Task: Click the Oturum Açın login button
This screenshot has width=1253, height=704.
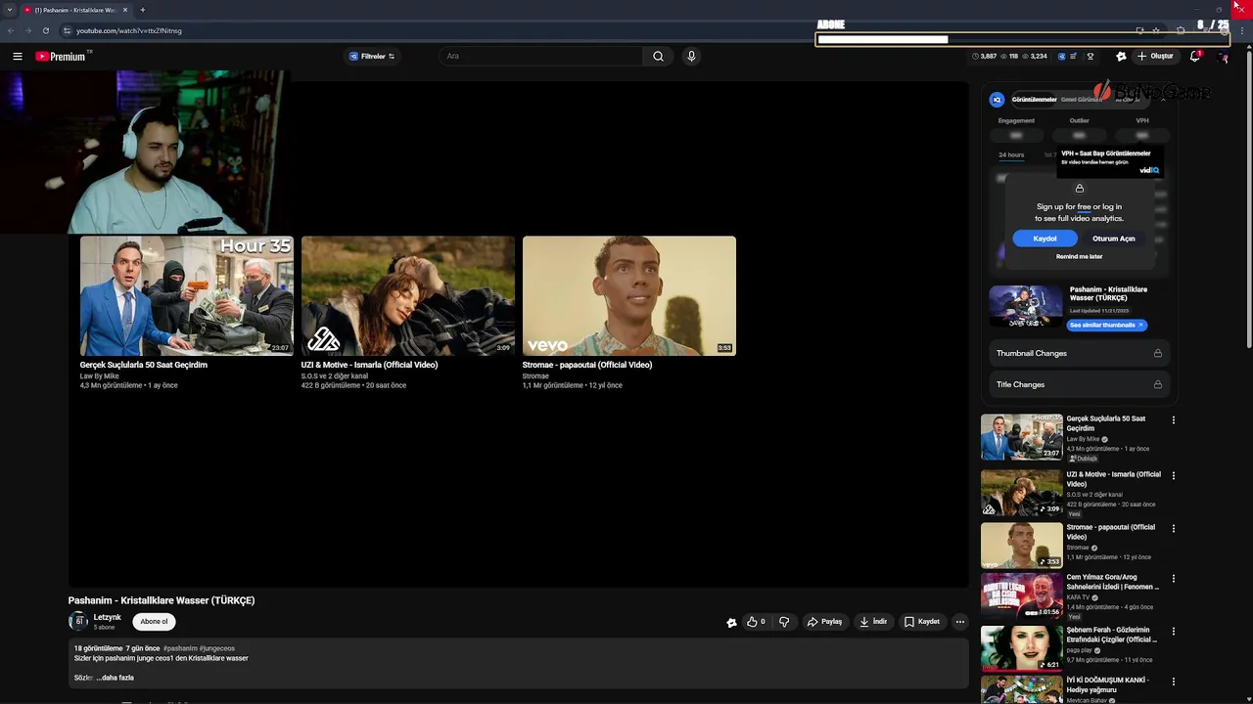Action: [x=1113, y=239]
